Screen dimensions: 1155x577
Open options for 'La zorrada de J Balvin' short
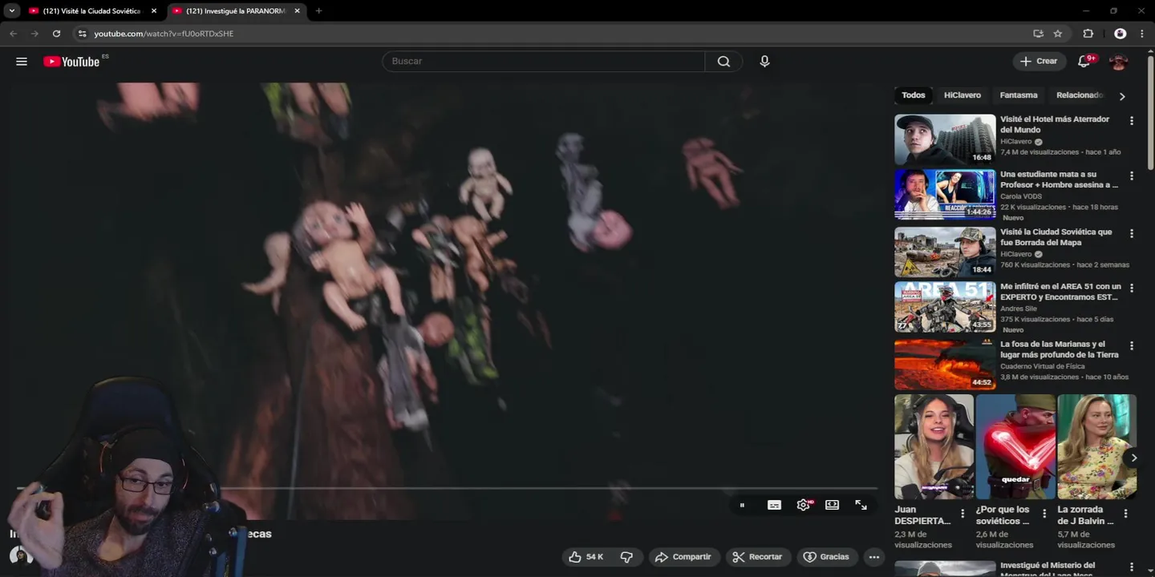pyautogui.click(x=1126, y=514)
